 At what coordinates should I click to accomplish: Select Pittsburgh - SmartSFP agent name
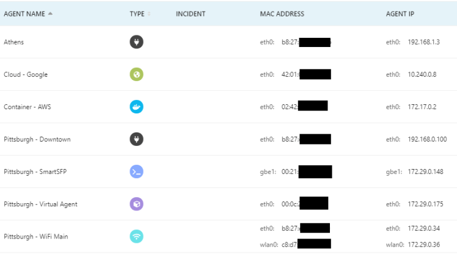pos(35,171)
